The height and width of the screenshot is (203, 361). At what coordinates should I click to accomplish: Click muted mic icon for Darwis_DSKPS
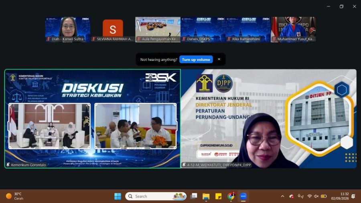(184, 39)
